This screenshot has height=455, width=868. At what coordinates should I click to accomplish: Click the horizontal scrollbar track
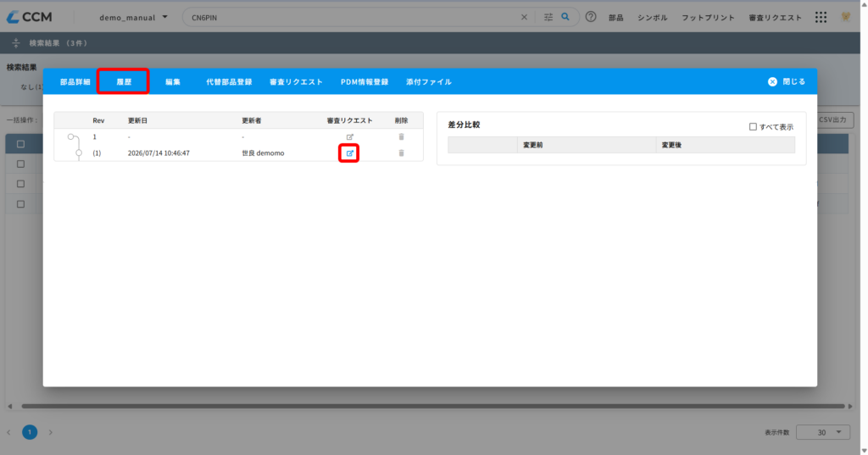(433, 407)
